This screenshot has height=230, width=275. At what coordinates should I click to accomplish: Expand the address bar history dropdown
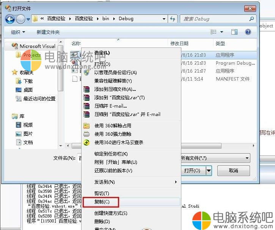coord(164,19)
